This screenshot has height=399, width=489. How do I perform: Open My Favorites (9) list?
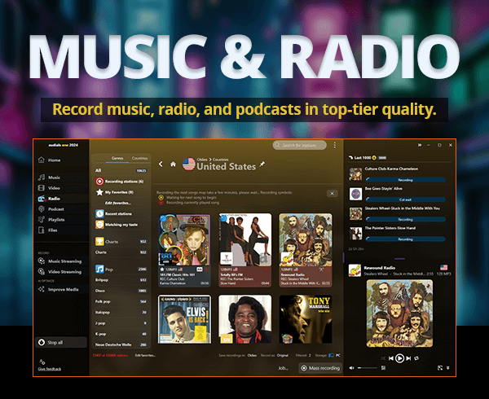121,192
